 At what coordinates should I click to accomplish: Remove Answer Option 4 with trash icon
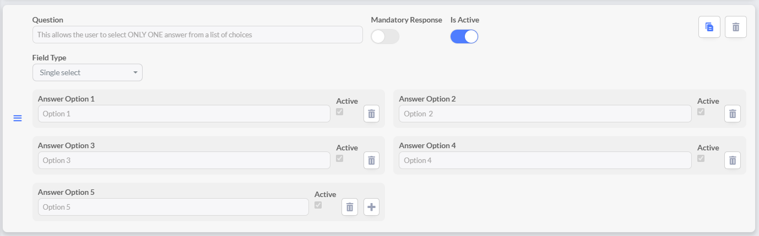click(732, 160)
